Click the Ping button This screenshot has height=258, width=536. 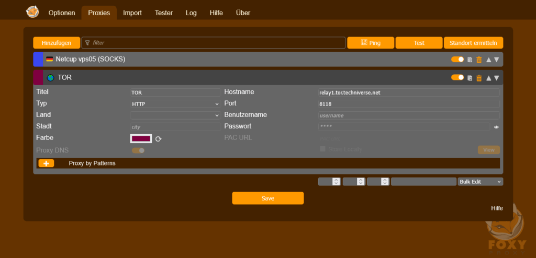tap(371, 43)
